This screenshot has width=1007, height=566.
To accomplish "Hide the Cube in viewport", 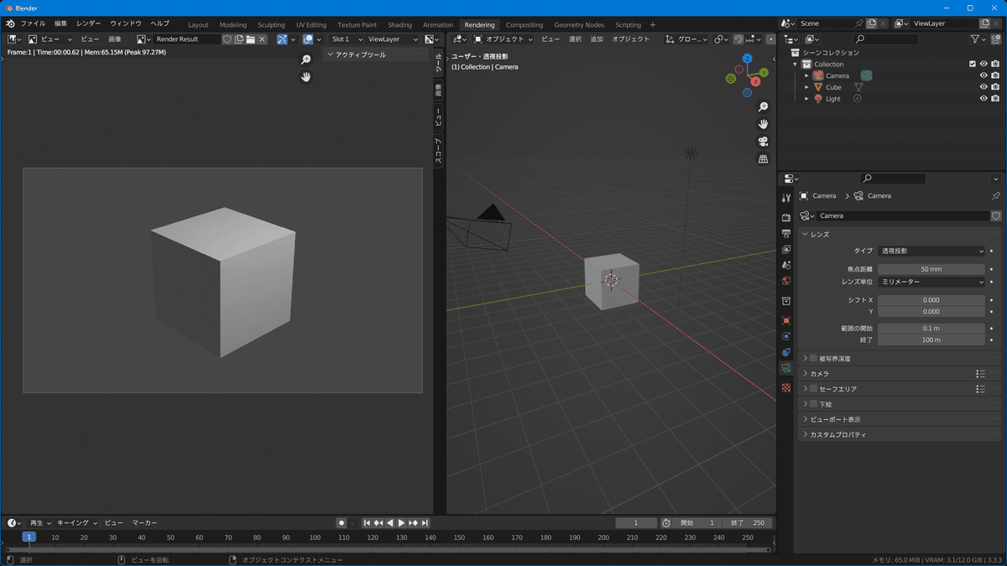I will click(984, 87).
